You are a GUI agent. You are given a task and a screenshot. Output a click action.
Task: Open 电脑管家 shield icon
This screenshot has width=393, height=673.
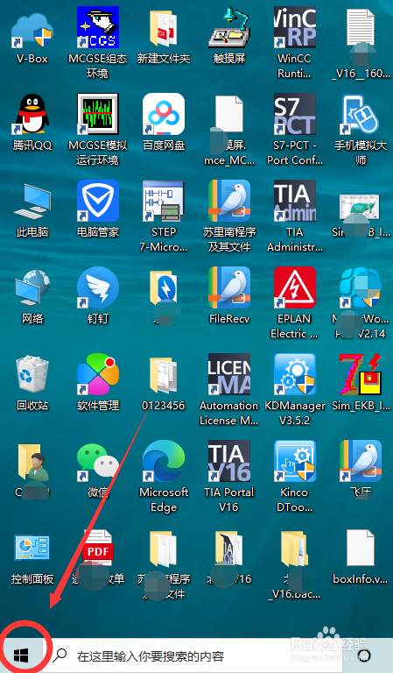pos(98,201)
